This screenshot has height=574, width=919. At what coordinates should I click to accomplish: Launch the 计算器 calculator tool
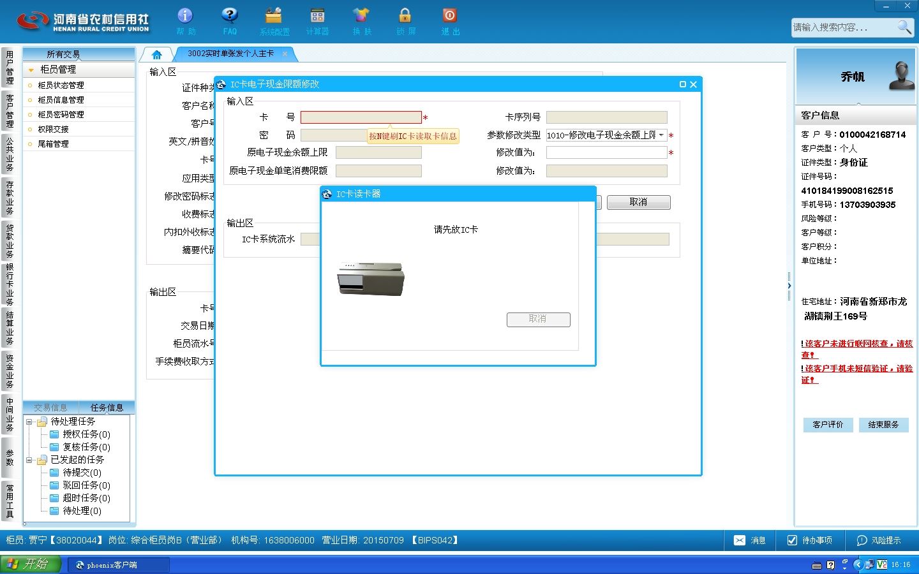317,20
